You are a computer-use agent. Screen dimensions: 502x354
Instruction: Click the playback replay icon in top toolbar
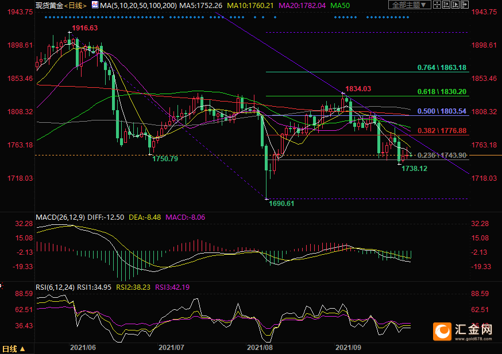coord(455,5)
